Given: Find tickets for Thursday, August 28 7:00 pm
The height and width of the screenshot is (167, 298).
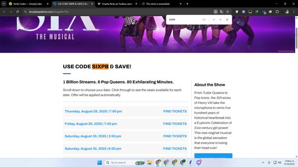Looking at the screenshot, I should coord(175,111).
